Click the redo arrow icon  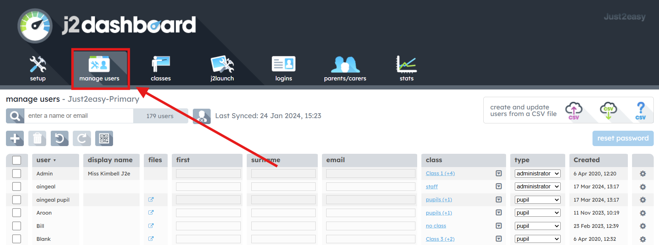(82, 138)
